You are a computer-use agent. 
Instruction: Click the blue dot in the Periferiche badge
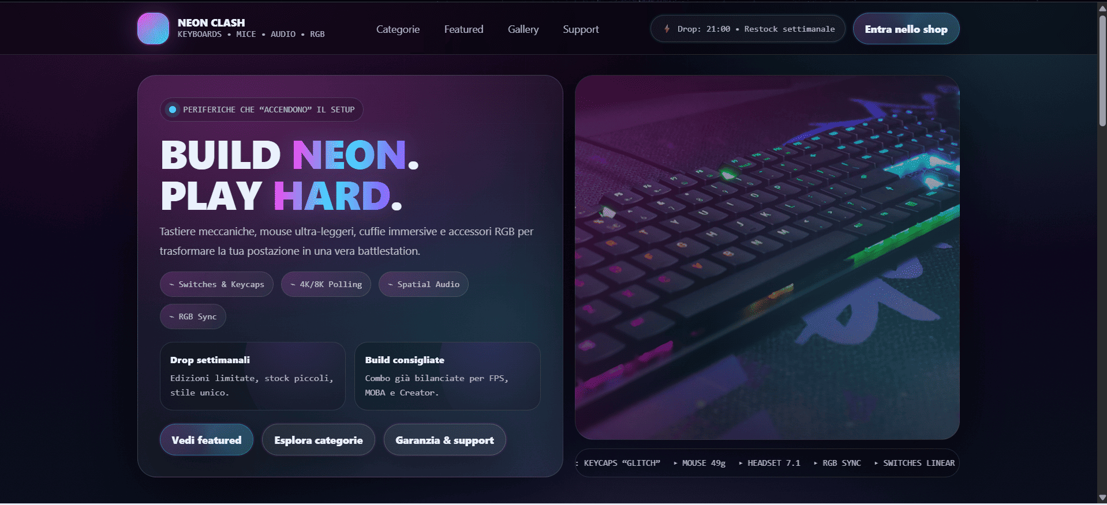point(172,110)
